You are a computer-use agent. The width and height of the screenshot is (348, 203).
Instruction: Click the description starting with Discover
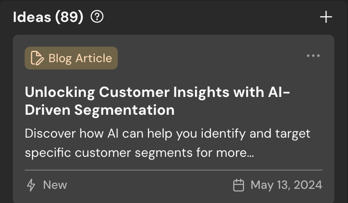(x=168, y=134)
